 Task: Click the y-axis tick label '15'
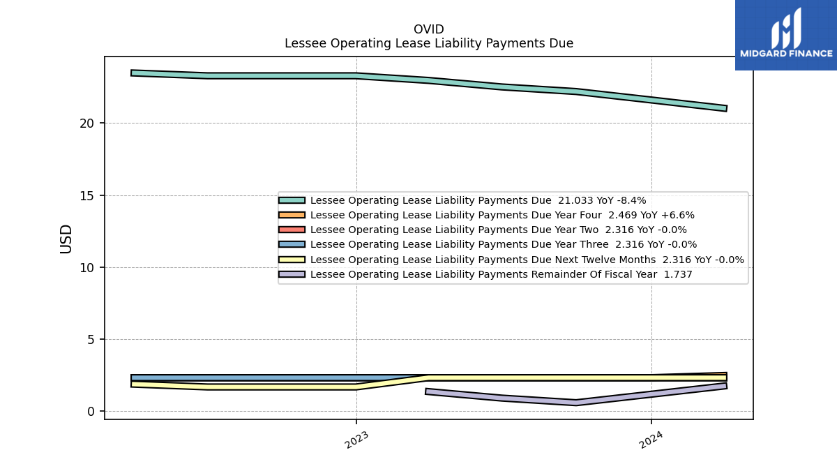[x=87, y=195]
